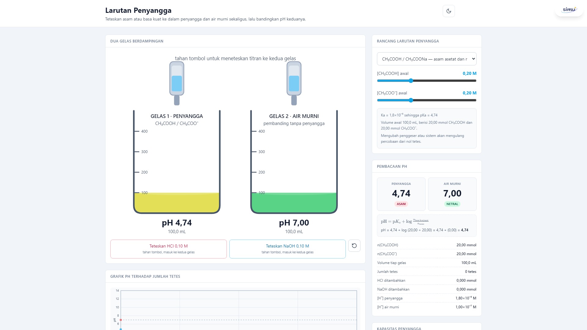587x330 pixels.
Task: Open the CH₃COOH / CH₃COONa buffer system dropdown
Action: (426, 59)
